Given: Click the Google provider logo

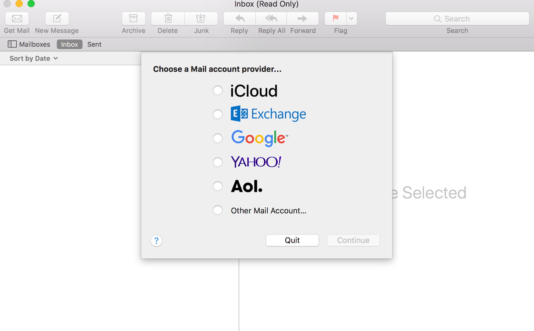Looking at the screenshot, I should click(x=260, y=138).
